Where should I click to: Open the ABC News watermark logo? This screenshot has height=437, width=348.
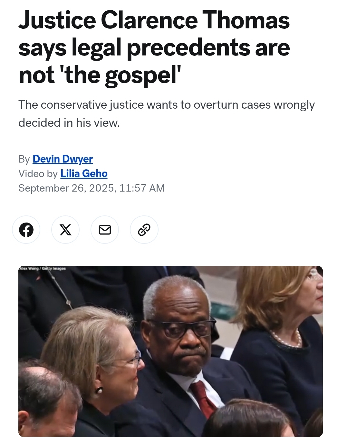[x=314, y=274]
